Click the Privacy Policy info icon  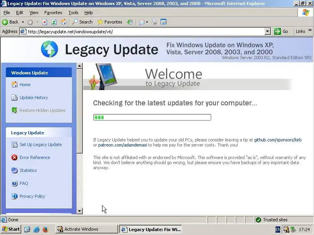(15, 196)
